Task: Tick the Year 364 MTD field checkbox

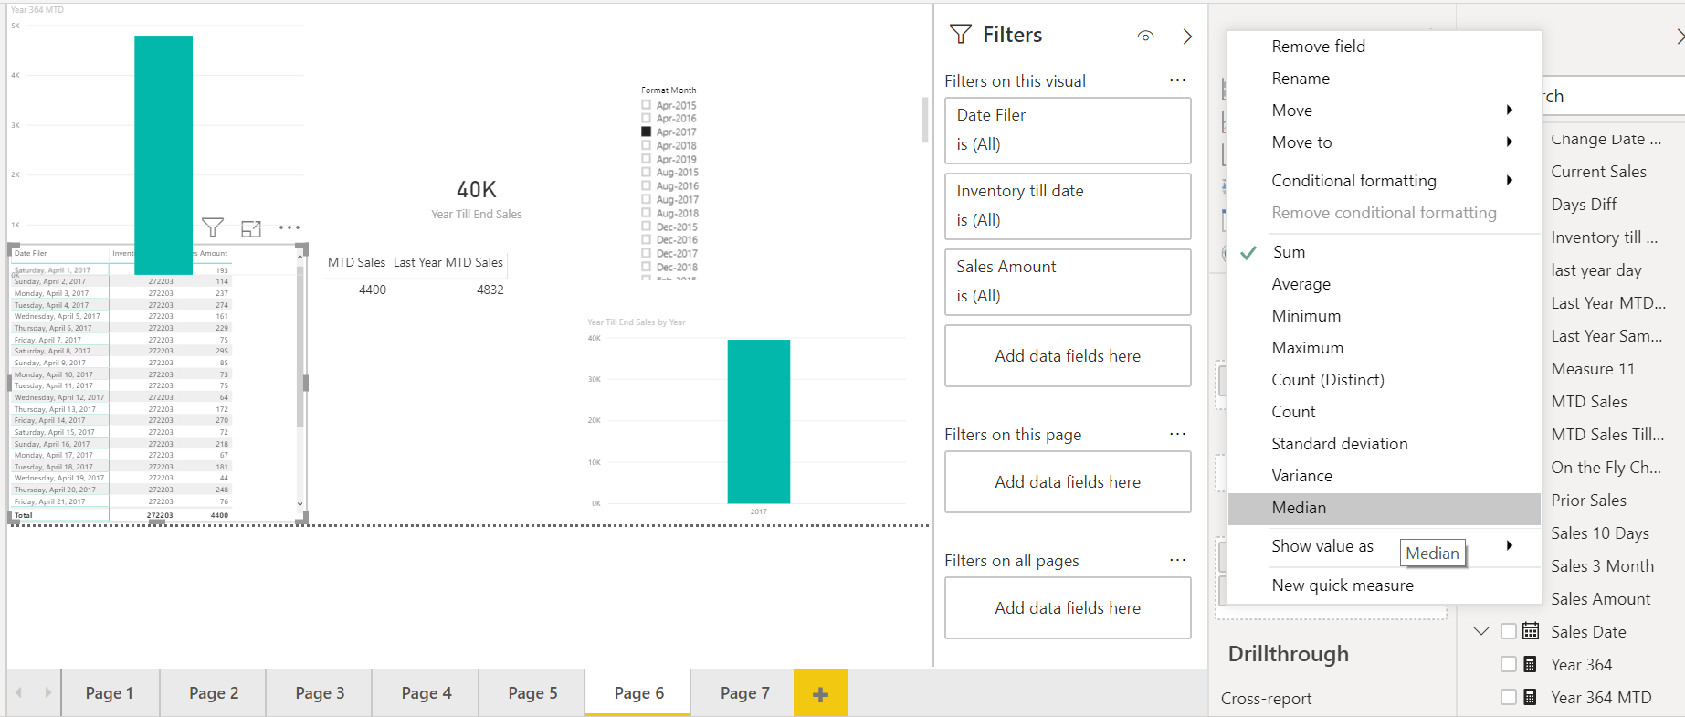Action: [1509, 697]
